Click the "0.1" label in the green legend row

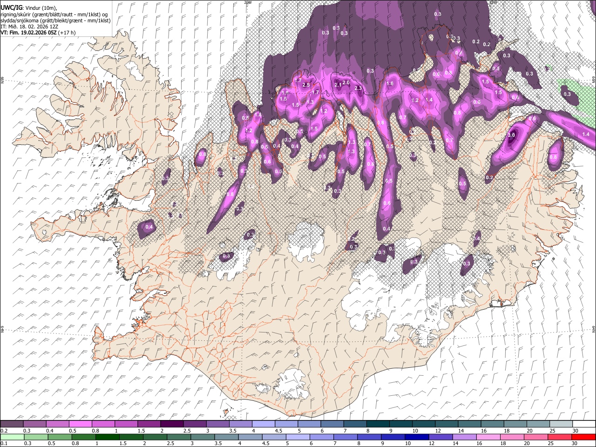tap(4, 443)
